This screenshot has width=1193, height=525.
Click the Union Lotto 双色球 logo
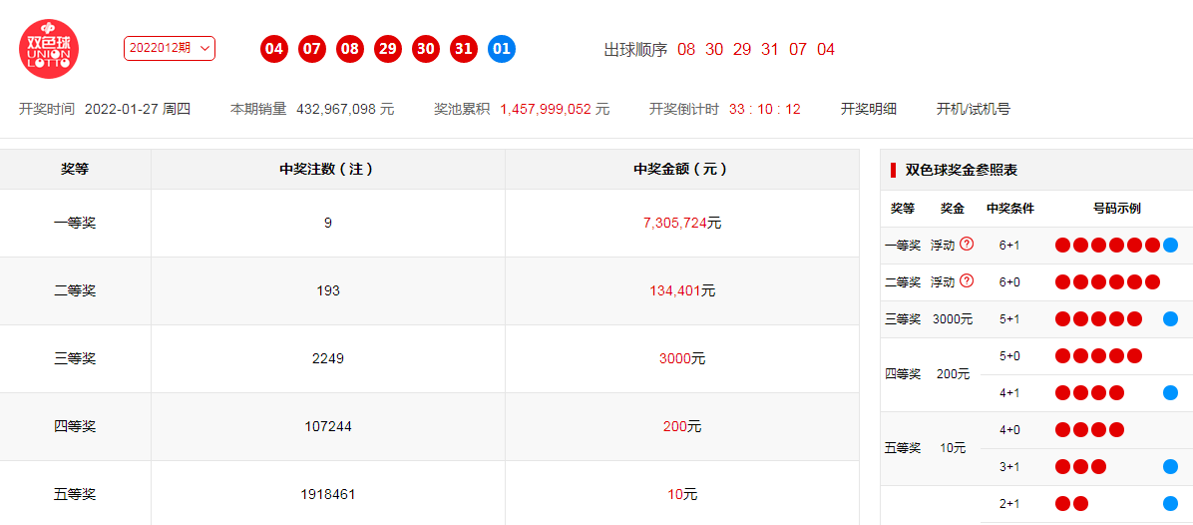[x=49, y=49]
